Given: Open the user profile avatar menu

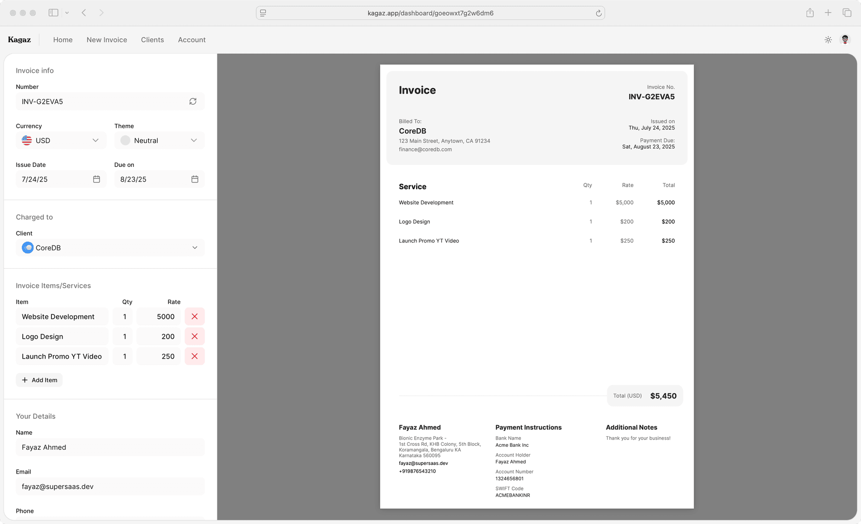Looking at the screenshot, I should tap(845, 39).
